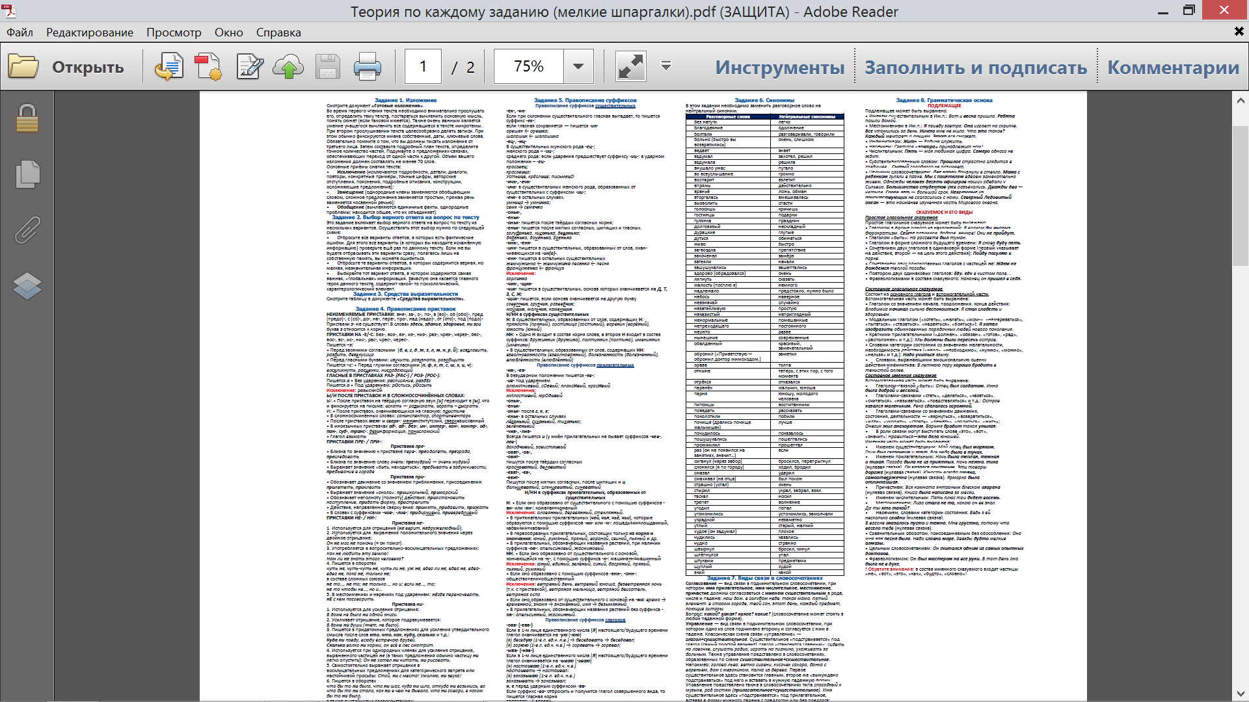Click the Задание 6. Синонимы heading

pyautogui.click(x=764, y=100)
